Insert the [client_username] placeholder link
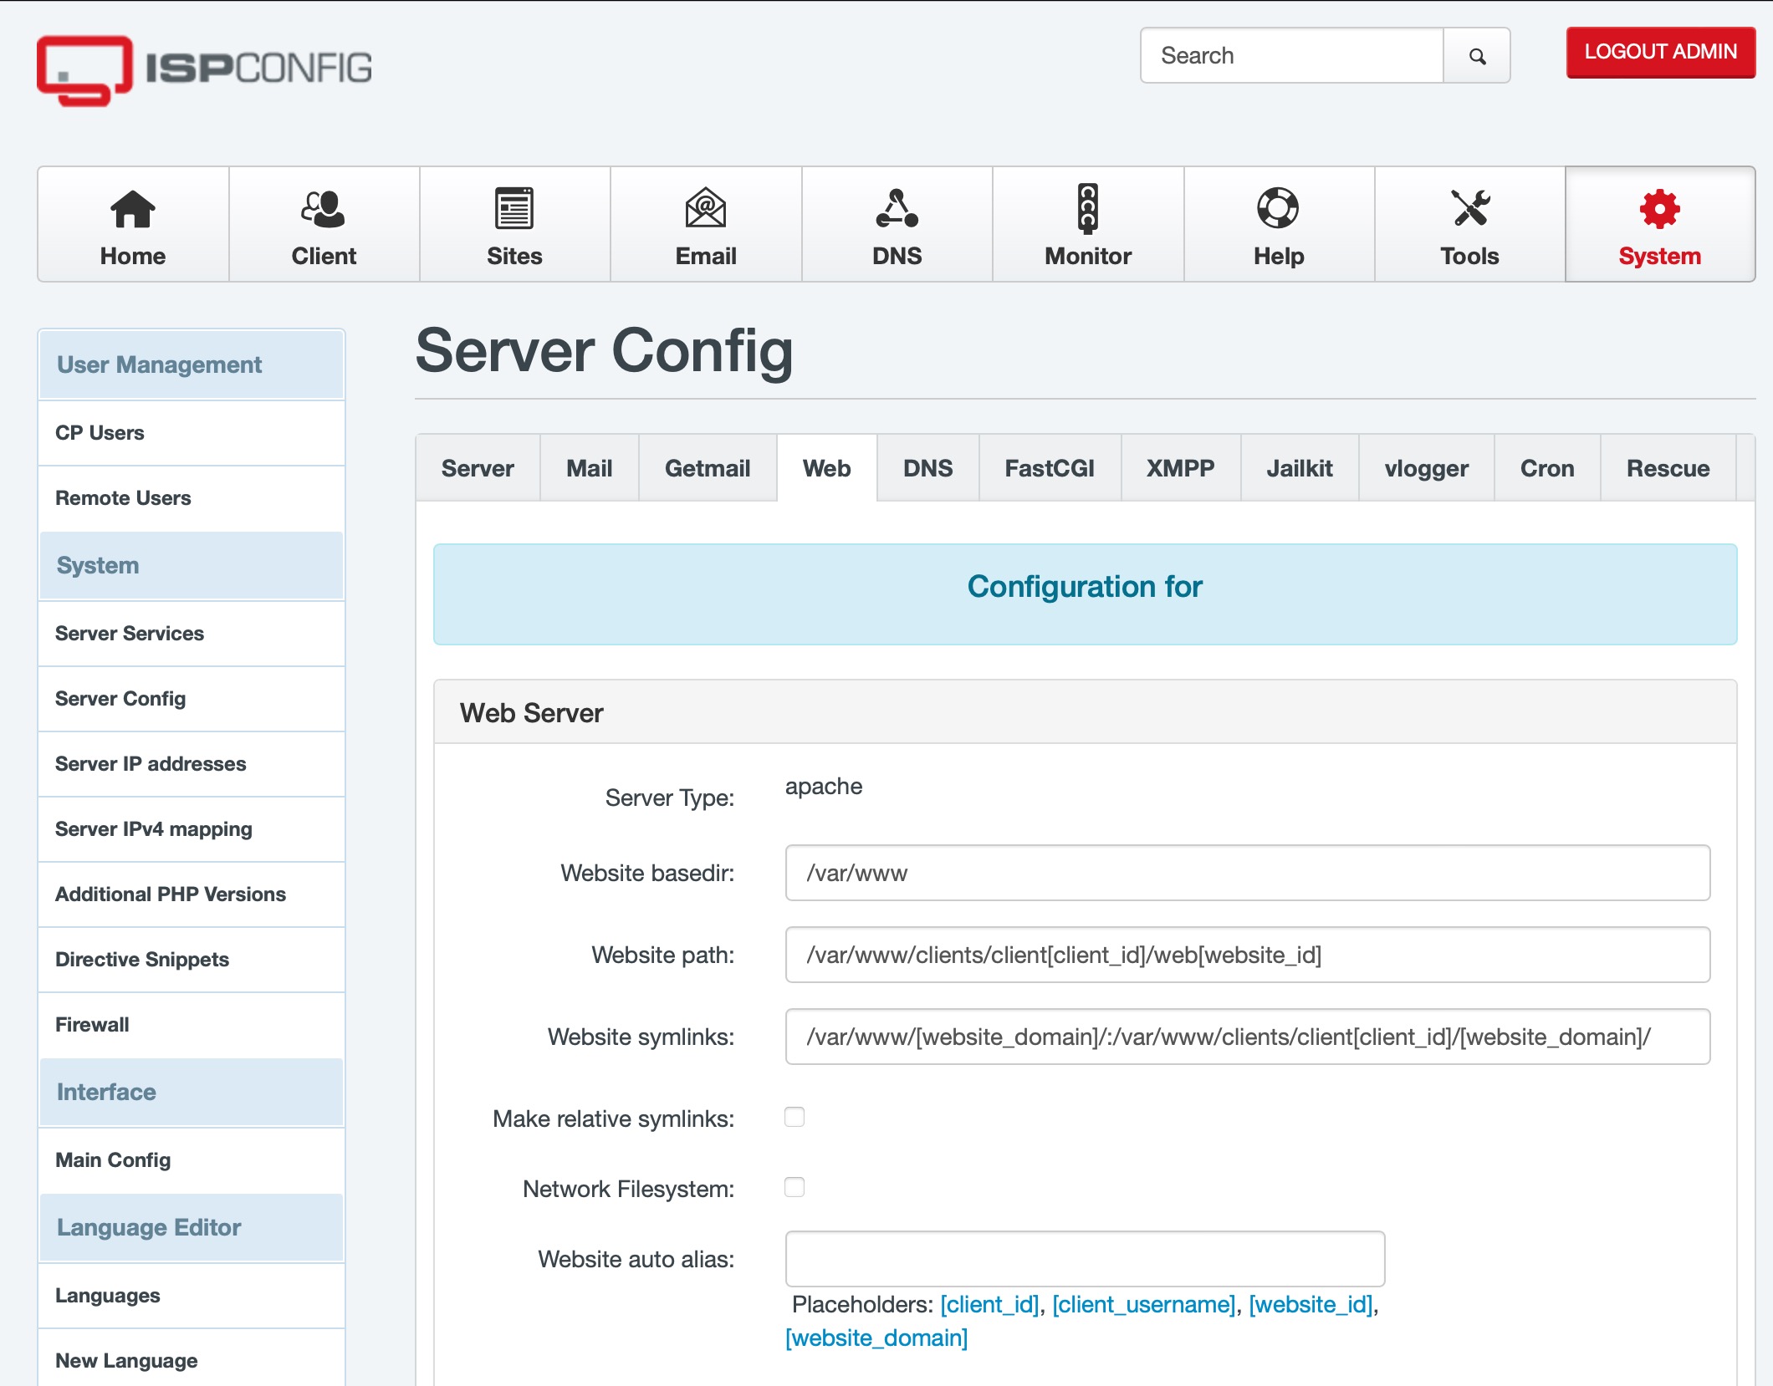This screenshot has height=1386, width=1773. click(1143, 1304)
